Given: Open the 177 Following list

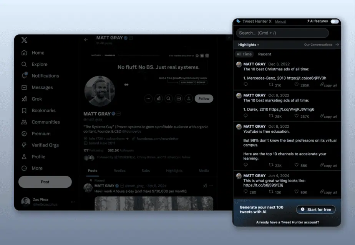Looking at the screenshot, I should (93, 150).
